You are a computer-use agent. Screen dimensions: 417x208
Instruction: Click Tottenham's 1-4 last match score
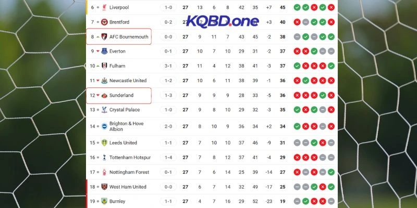168,158
